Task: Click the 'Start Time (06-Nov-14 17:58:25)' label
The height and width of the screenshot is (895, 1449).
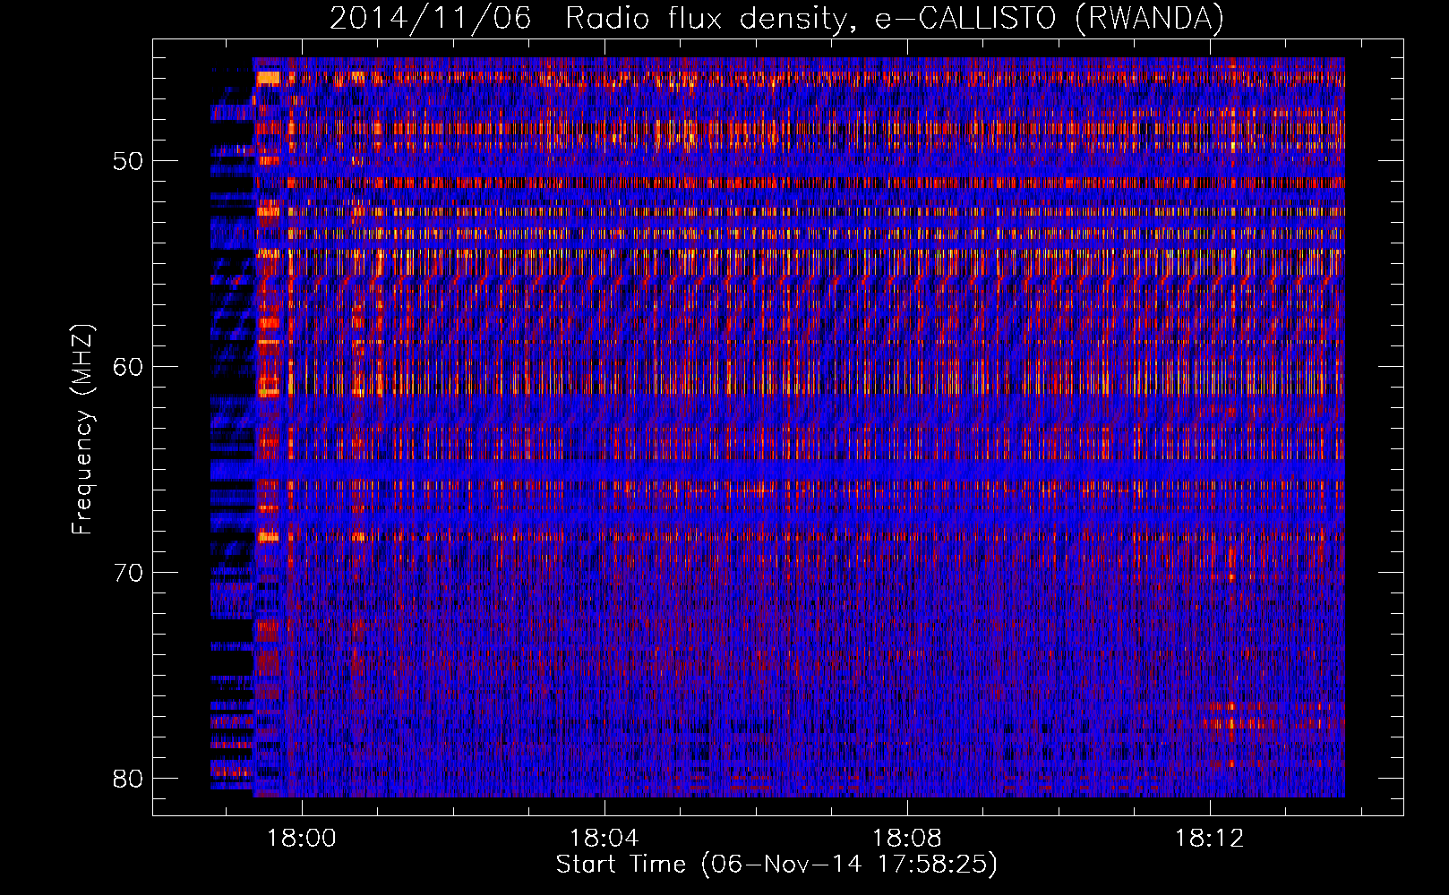Action: [x=776, y=865]
